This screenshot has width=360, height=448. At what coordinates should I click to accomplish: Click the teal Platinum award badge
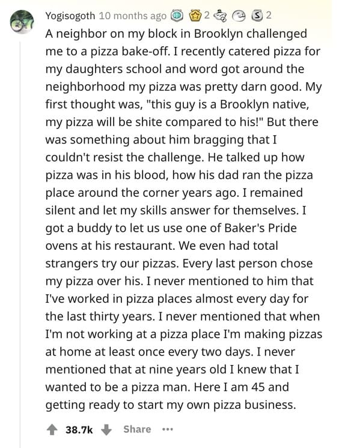(x=177, y=16)
